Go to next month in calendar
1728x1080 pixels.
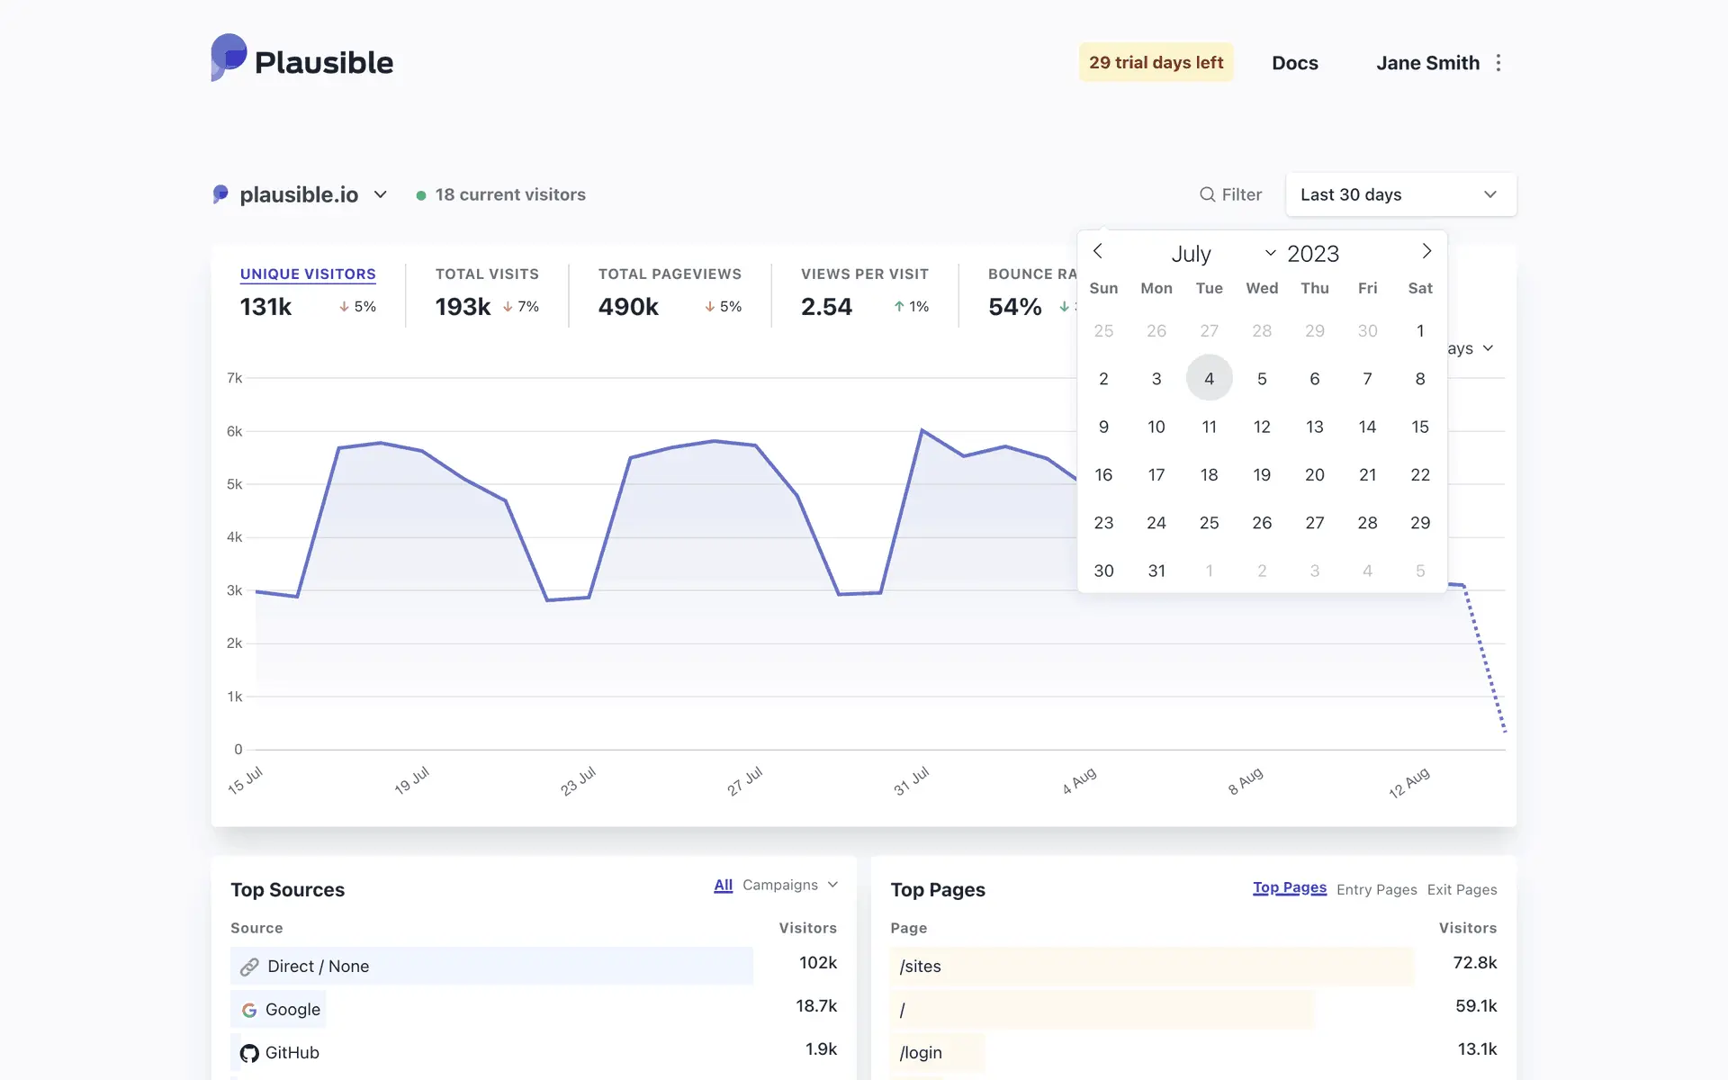[1426, 252]
